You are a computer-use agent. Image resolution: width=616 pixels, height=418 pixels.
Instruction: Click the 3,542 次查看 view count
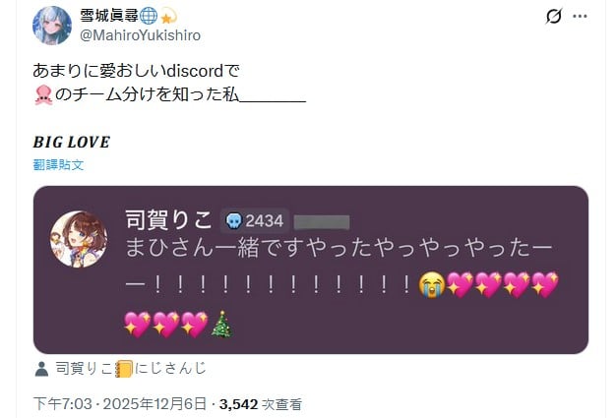tap(261, 404)
